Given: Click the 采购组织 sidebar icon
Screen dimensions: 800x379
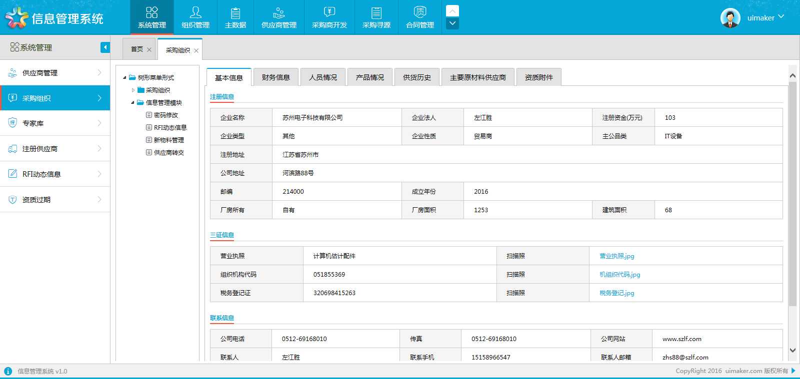Looking at the screenshot, I should pyautogui.click(x=12, y=98).
